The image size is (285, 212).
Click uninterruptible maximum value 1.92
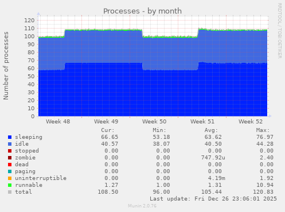pos(267,178)
